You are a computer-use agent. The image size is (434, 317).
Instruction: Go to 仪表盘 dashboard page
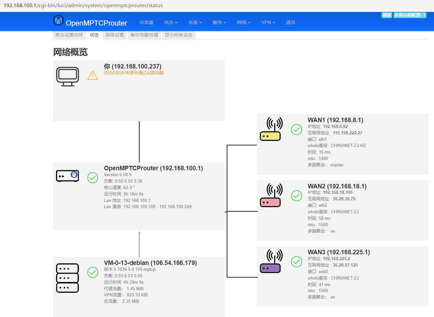point(146,22)
